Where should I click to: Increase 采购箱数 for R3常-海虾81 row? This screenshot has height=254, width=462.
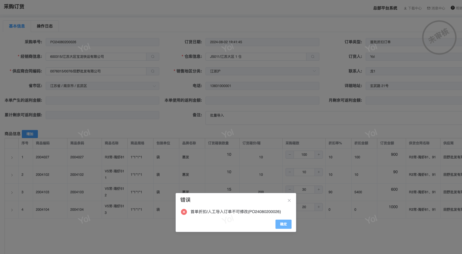pos(319,155)
